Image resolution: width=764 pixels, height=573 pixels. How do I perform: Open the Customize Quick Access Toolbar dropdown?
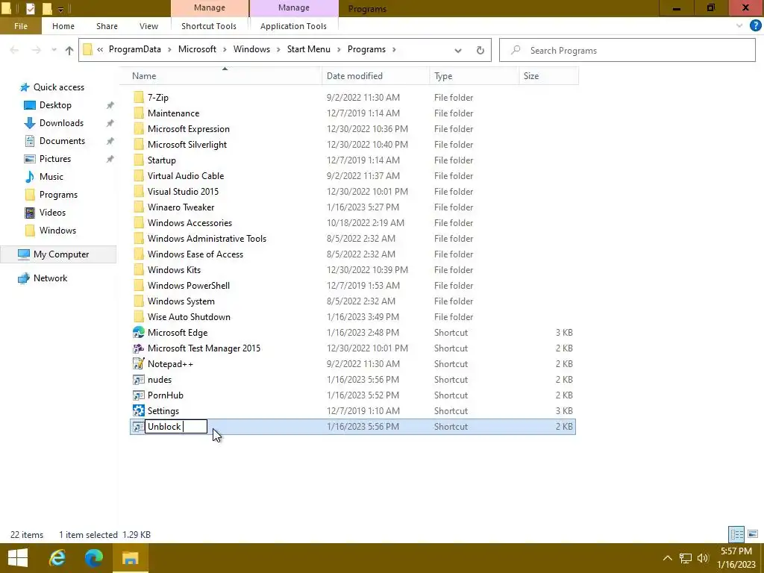[x=60, y=9]
